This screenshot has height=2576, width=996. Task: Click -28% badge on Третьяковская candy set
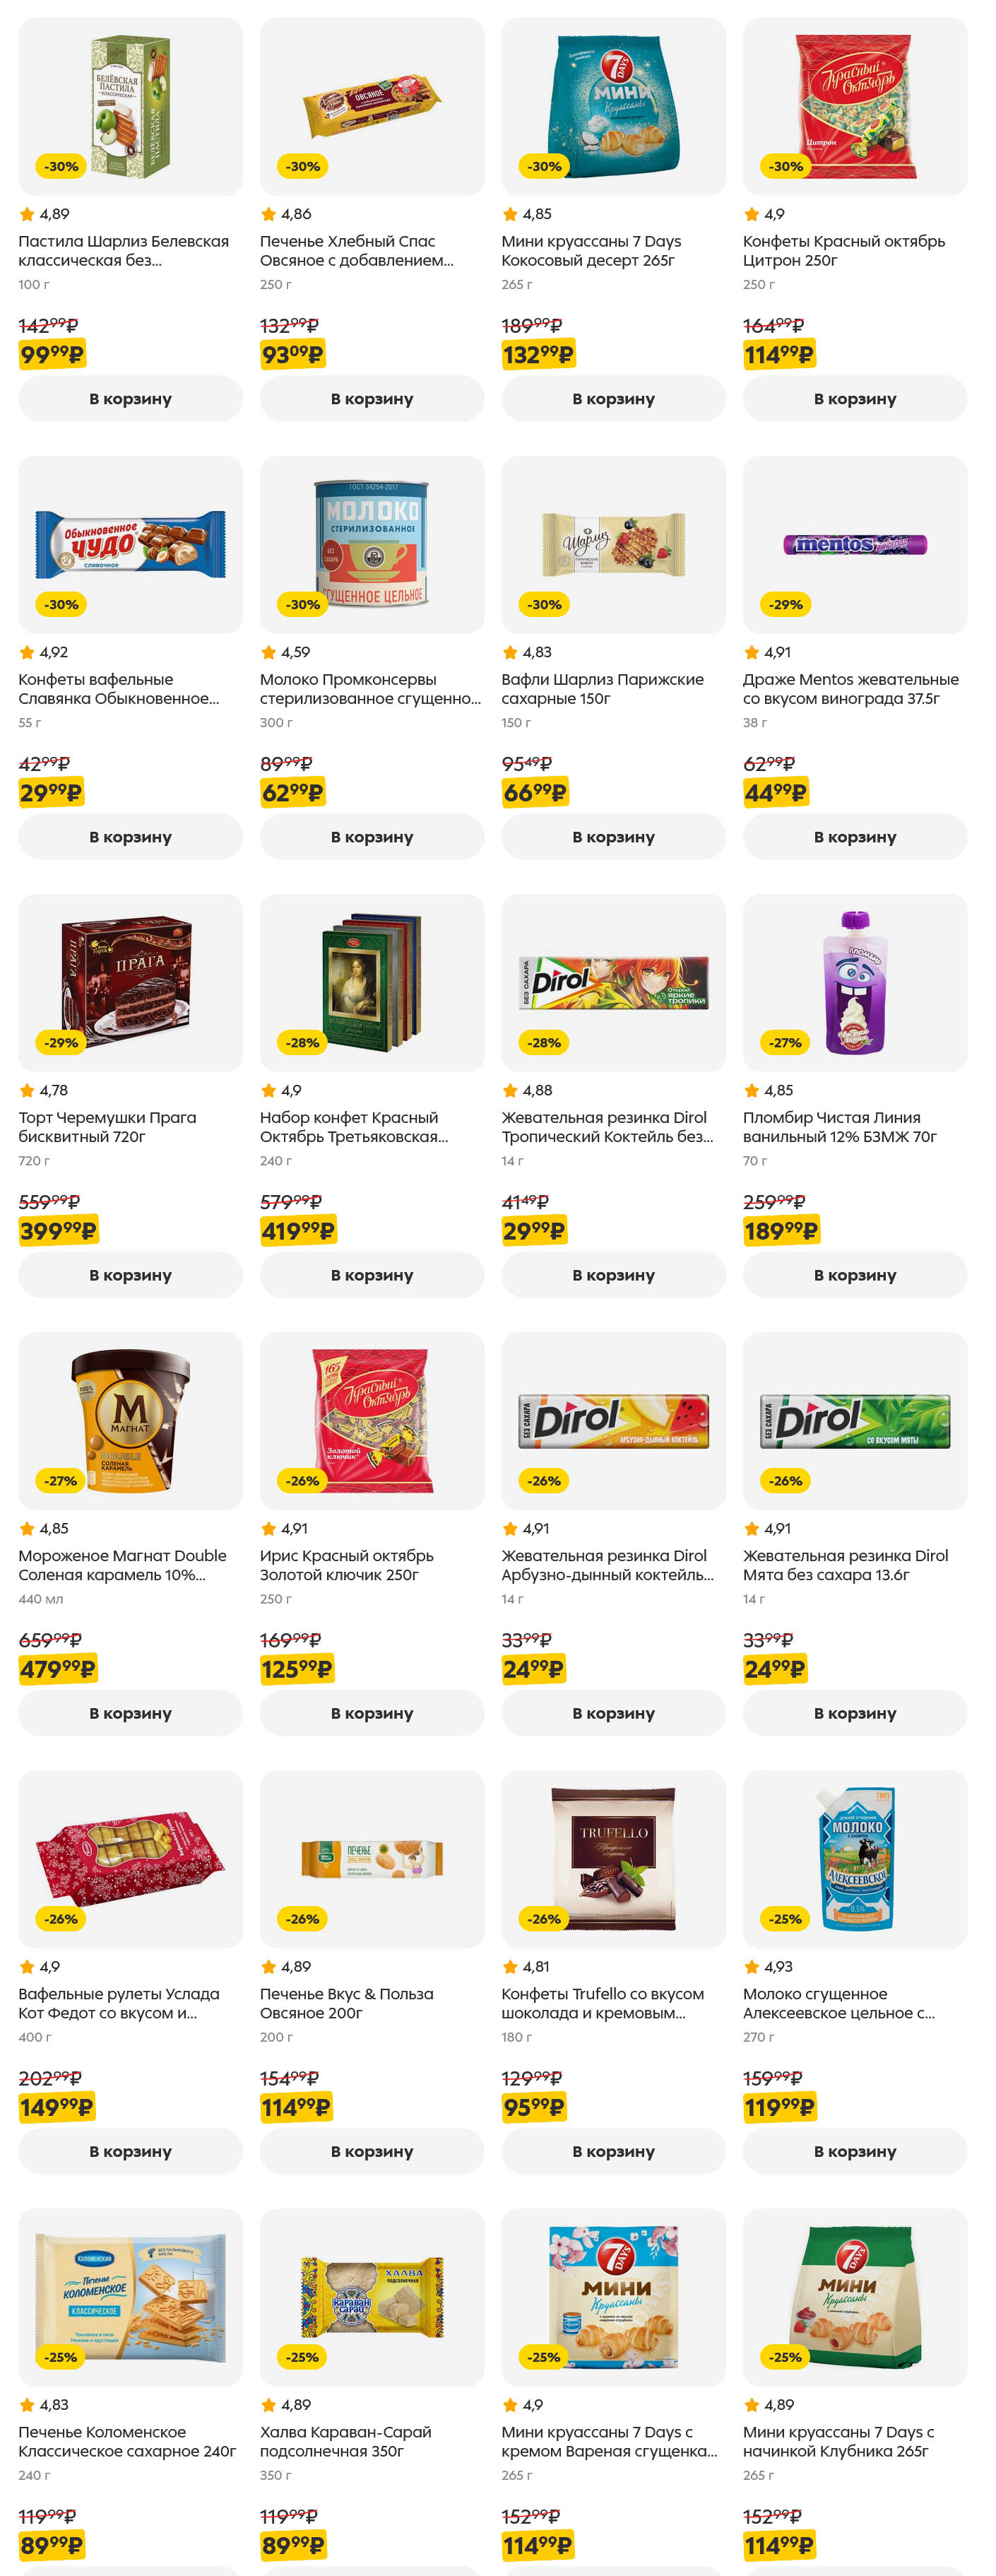pos(302,1042)
